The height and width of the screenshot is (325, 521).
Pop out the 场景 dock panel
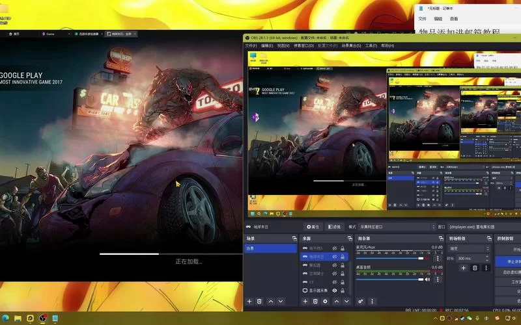[x=294, y=239]
